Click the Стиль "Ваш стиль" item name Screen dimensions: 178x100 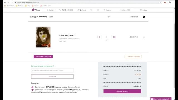pyautogui.click(x=67, y=35)
